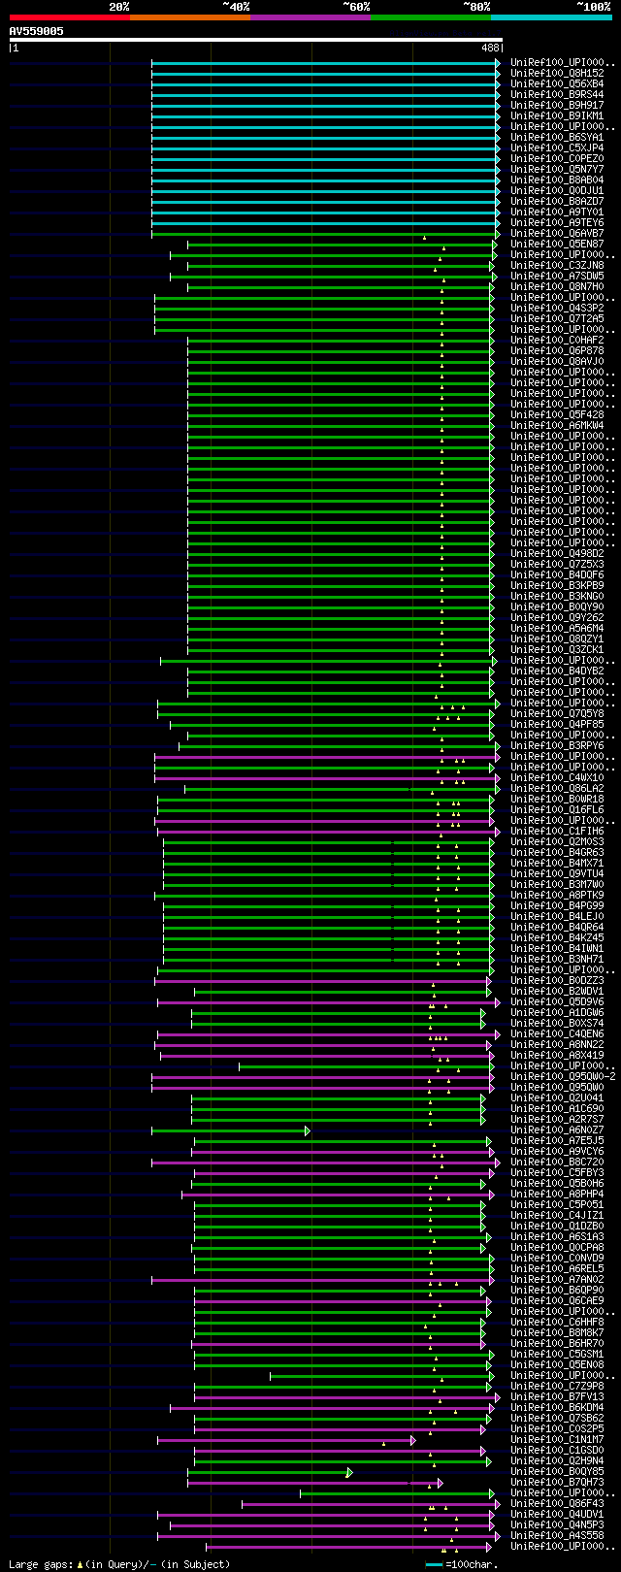621x1572 pixels.
Task: Choose the UniRef100_Q4S3P2 label
Action: click(557, 308)
